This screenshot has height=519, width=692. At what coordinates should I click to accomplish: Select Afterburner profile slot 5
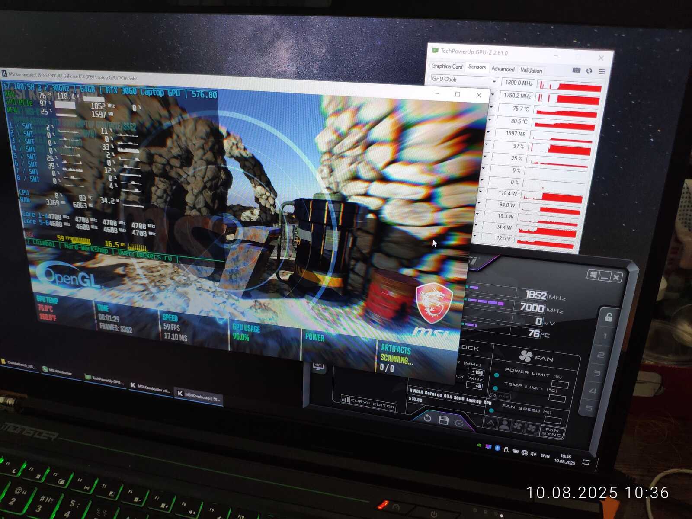(x=589, y=408)
